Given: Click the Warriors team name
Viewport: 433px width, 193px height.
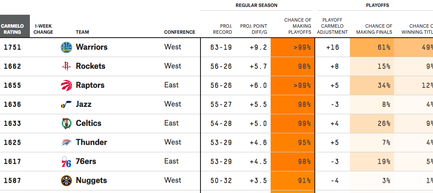Looking at the screenshot, I should point(91,47).
